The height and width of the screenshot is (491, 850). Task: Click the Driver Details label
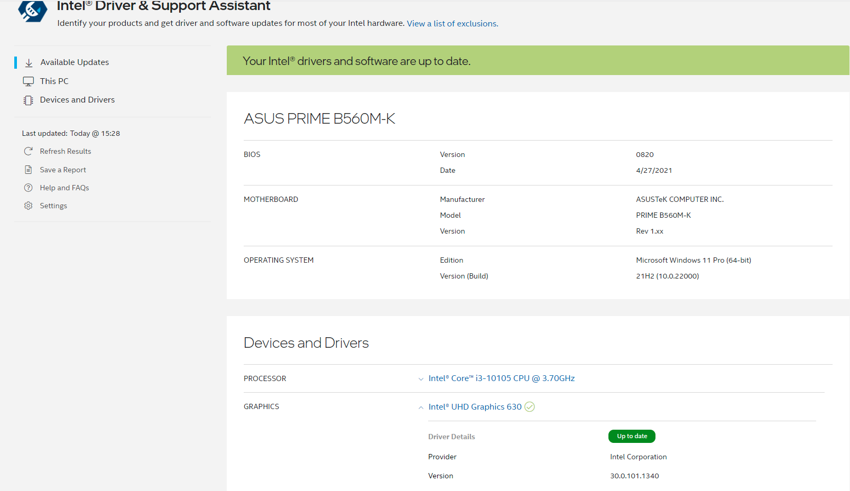tap(451, 437)
